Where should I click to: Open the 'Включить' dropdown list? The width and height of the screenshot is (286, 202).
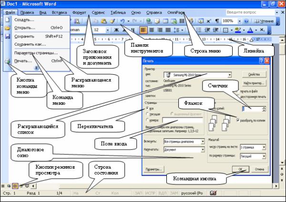point(203,141)
